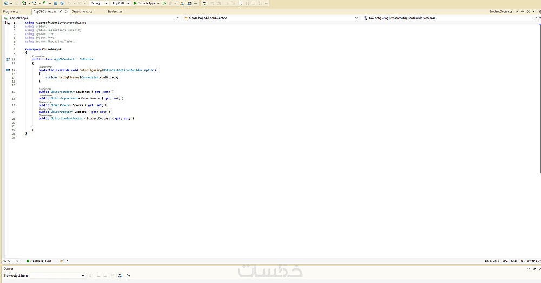Click the line 10 class margin glyph
This screenshot has height=283, width=541.
8,59
